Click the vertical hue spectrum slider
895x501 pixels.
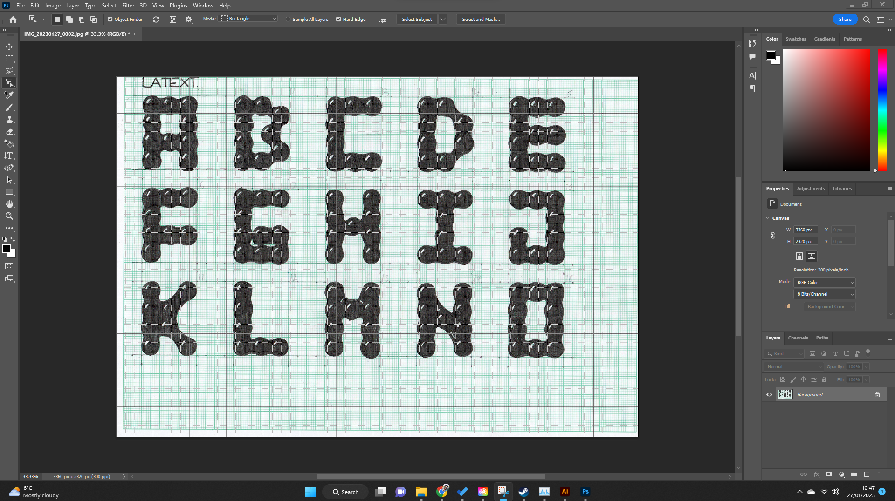[882, 110]
